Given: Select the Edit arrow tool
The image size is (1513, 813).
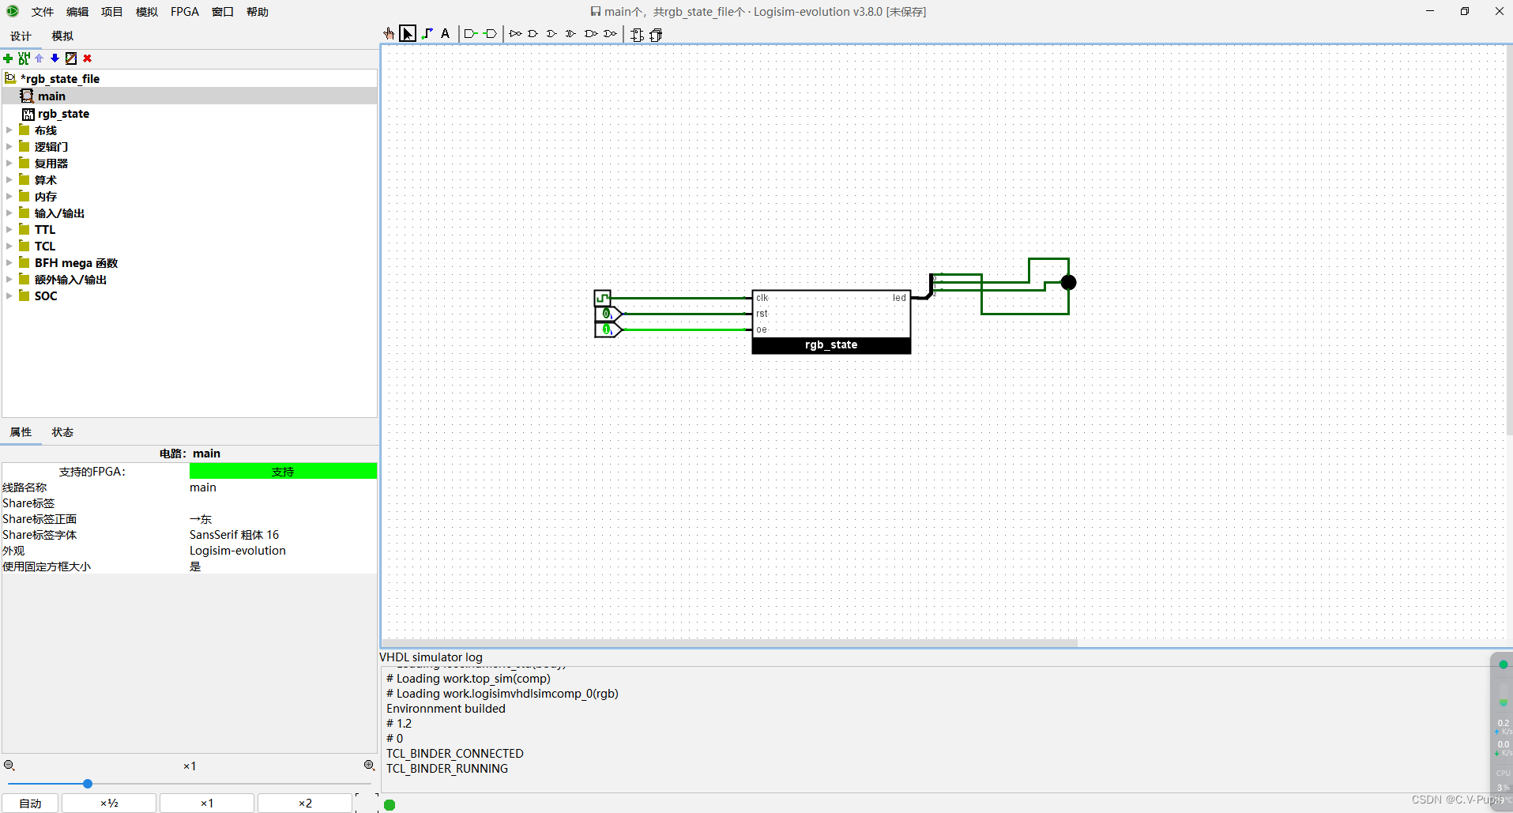Looking at the screenshot, I should pos(408,34).
